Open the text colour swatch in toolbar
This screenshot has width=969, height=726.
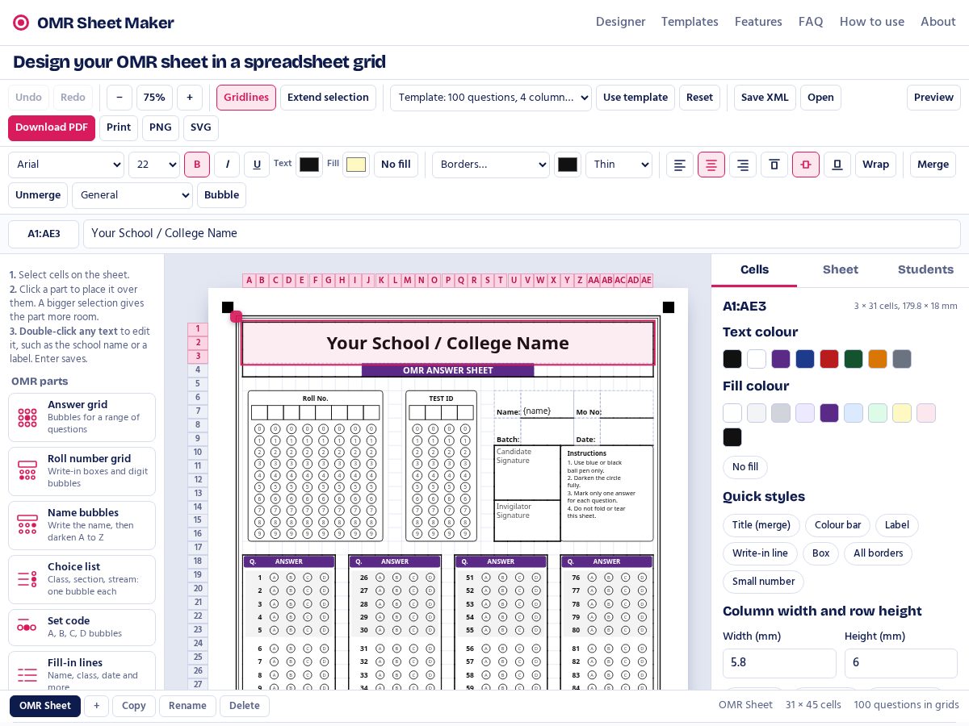coord(309,165)
